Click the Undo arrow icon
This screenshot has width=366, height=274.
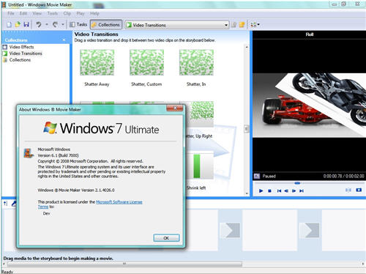(x=39, y=24)
